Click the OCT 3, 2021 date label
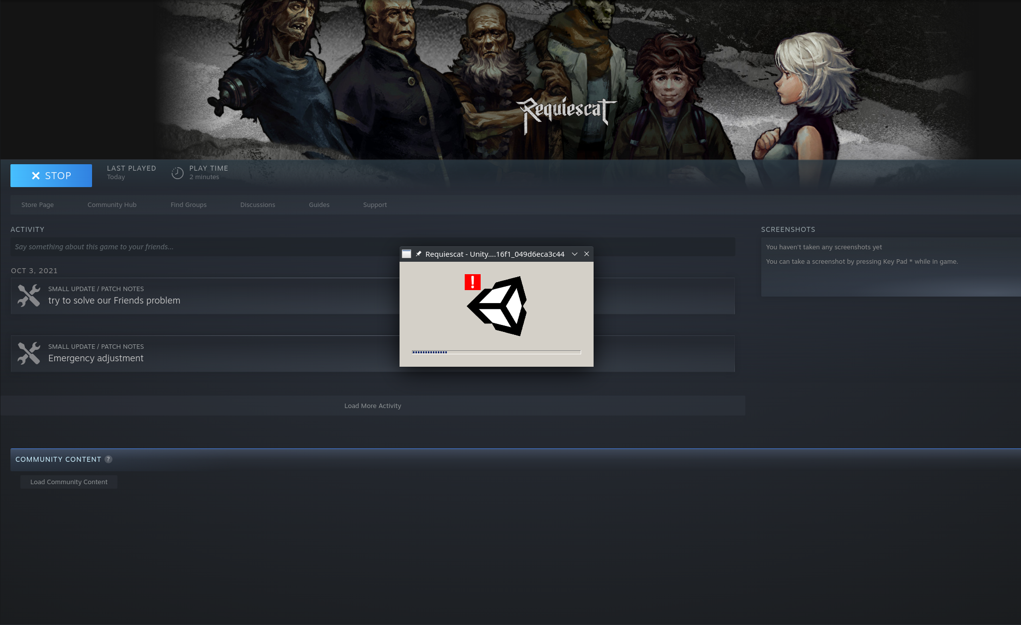The height and width of the screenshot is (625, 1021). tap(34, 271)
